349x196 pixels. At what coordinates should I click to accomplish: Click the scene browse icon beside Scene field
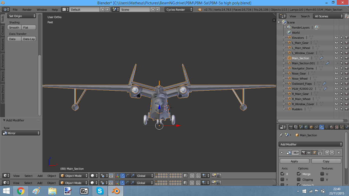pyautogui.click(x=115, y=9)
